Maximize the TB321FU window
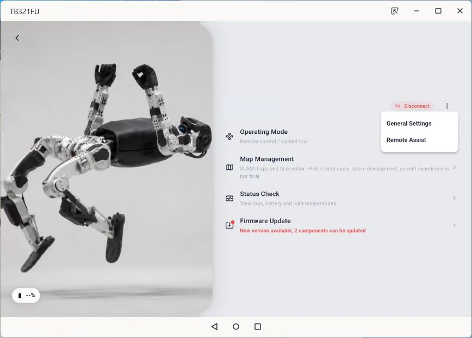The height and width of the screenshot is (338, 472). click(x=438, y=11)
